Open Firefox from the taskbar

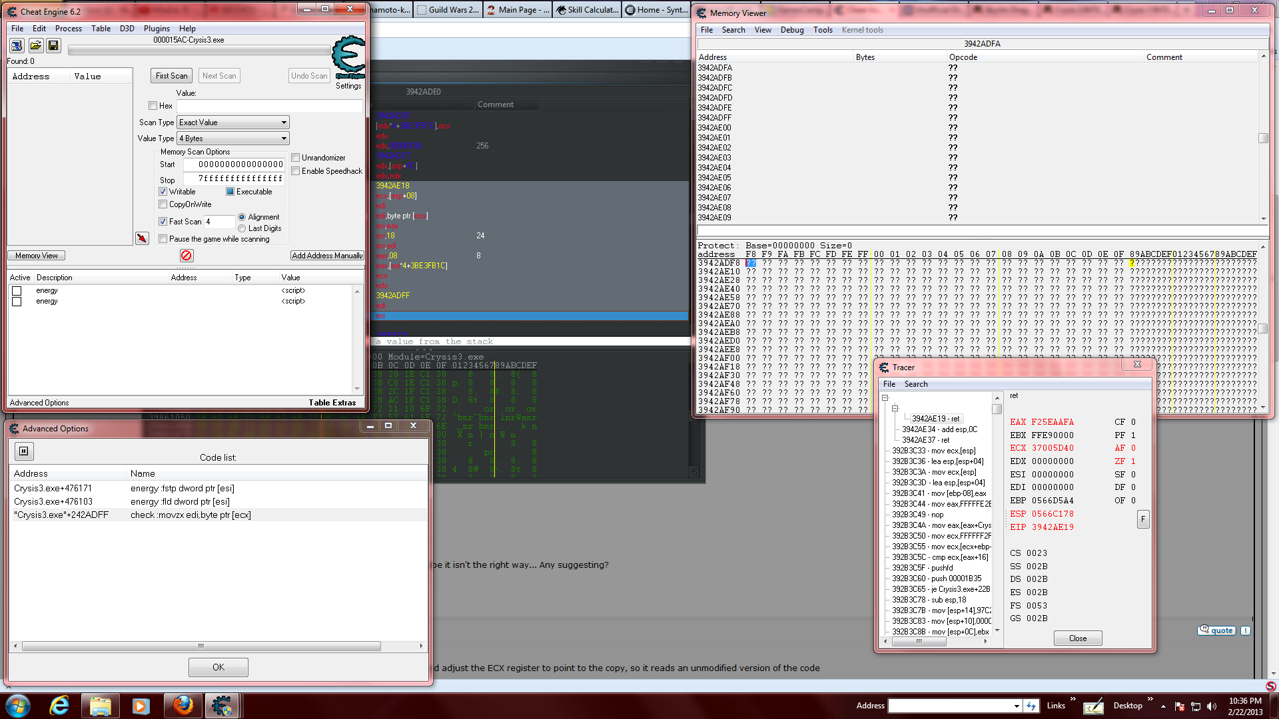point(183,705)
